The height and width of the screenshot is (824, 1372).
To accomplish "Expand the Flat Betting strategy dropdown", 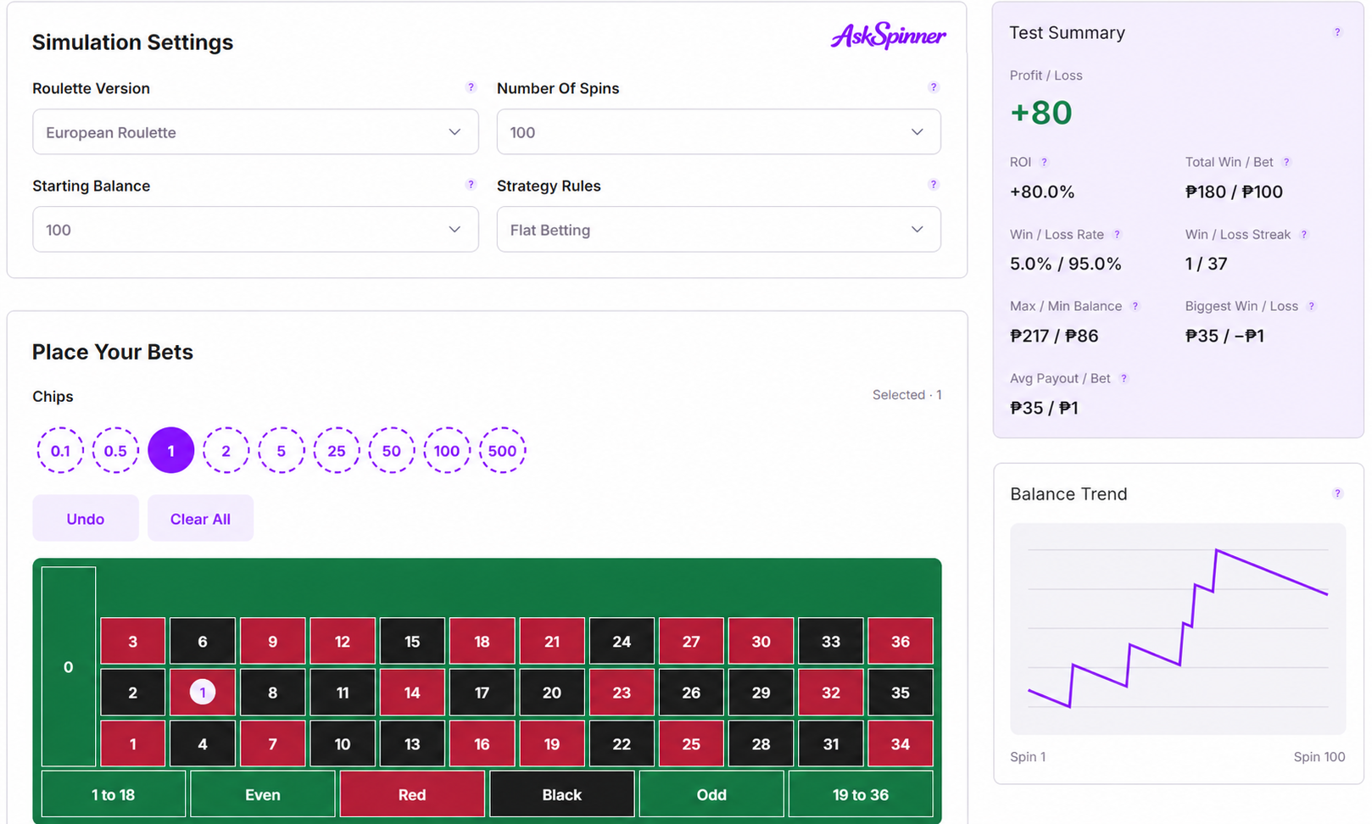I will pyautogui.click(x=718, y=229).
